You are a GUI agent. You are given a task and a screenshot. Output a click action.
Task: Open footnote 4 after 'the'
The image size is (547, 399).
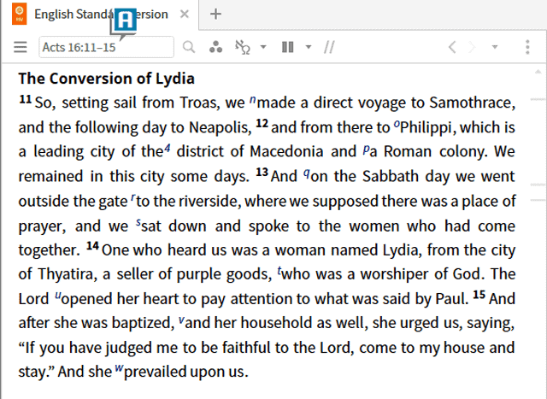coord(168,148)
